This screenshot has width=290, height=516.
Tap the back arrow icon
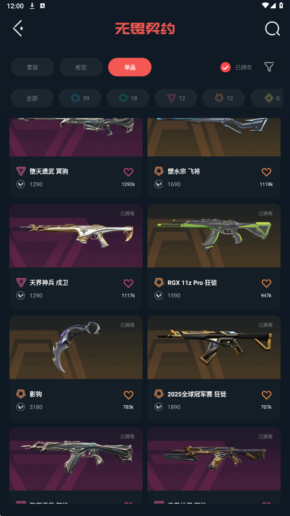tap(18, 28)
